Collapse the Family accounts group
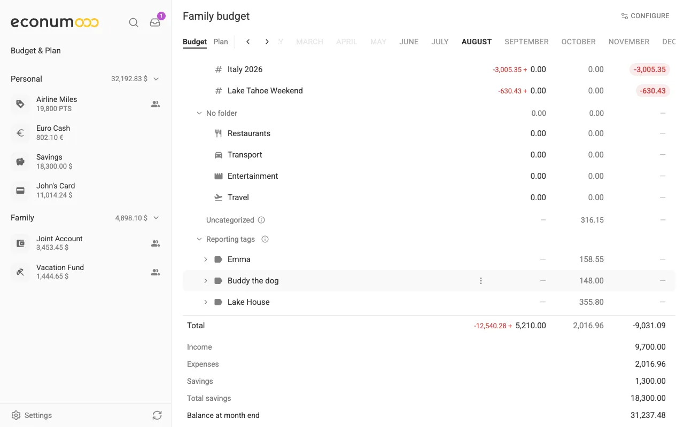 pyautogui.click(x=156, y=218)
